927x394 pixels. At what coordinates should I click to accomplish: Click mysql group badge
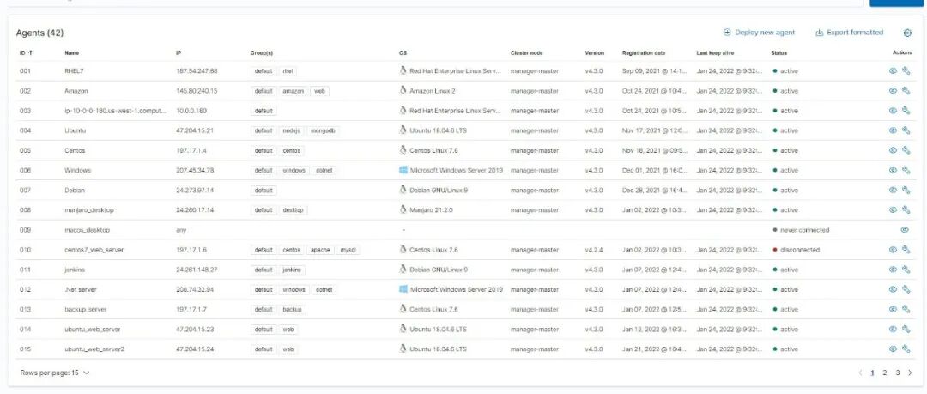(348, 251)
